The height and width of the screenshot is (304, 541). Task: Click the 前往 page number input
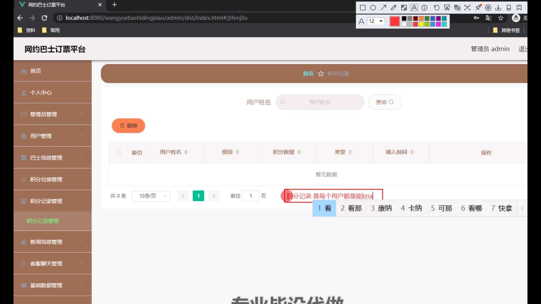(x=250, y=196)
